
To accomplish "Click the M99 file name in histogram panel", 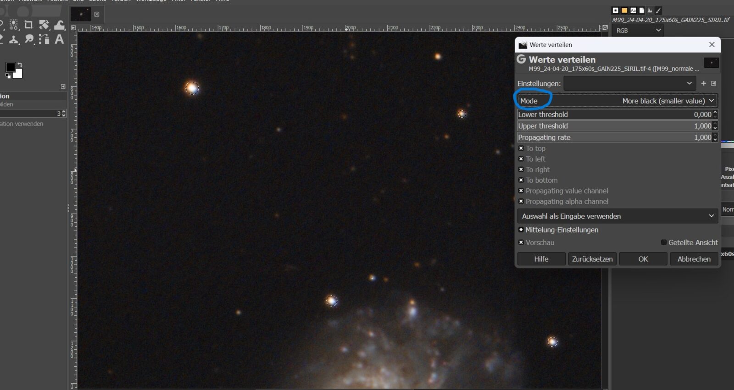I will [x=670, y=20].
